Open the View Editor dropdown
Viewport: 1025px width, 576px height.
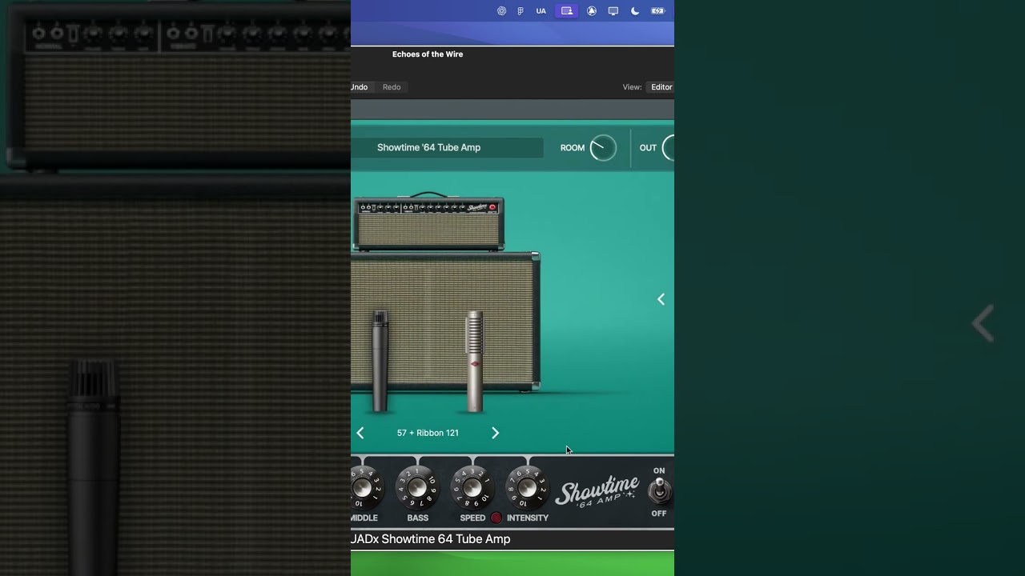click(x=661, y=87)
